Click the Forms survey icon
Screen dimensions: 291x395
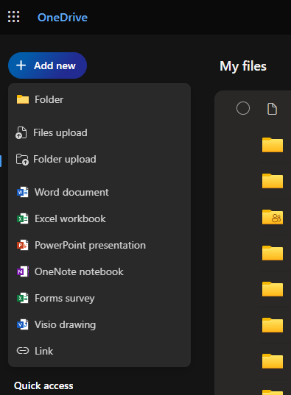click(x=22, y=298)
